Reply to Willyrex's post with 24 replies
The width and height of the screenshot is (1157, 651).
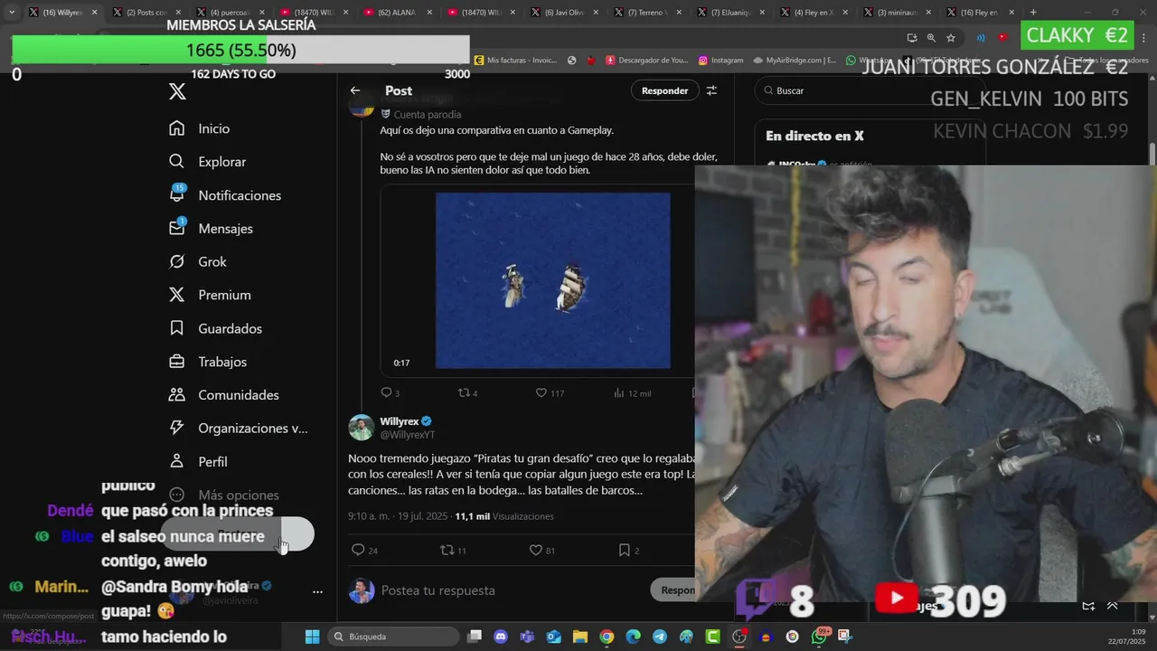pos(364,550)
